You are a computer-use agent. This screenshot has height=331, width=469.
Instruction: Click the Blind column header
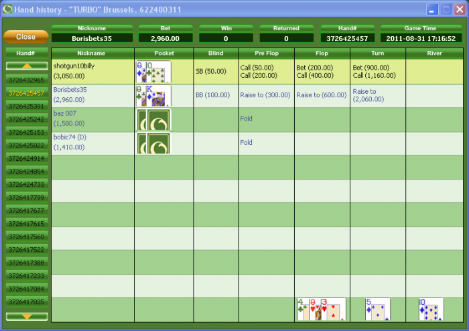click(216, 53)
